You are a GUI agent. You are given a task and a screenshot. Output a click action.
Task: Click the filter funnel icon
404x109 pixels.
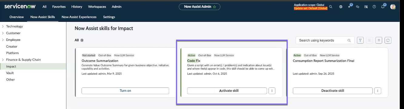tap(360, 40)
